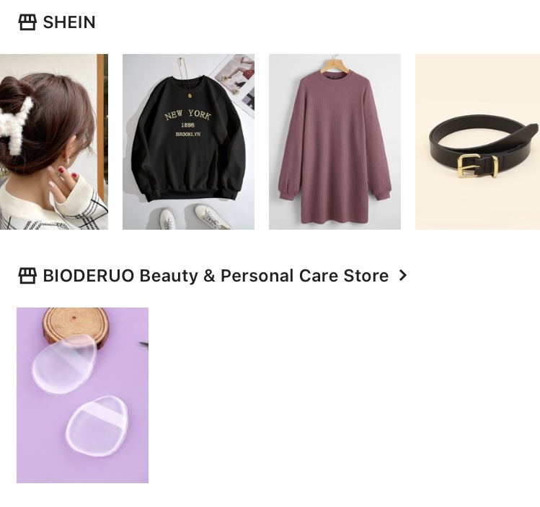Click the BIODERUO storefront icon
The height and width of the screenshot is (507, 540).
coord(27,276)
